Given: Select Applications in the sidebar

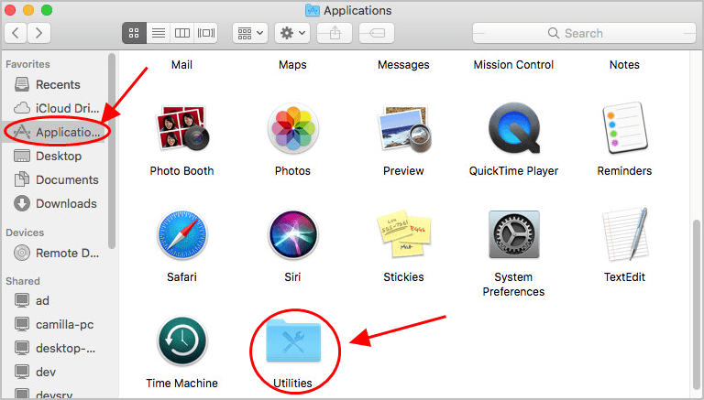Looking at the screenshot, I should 53,132.
